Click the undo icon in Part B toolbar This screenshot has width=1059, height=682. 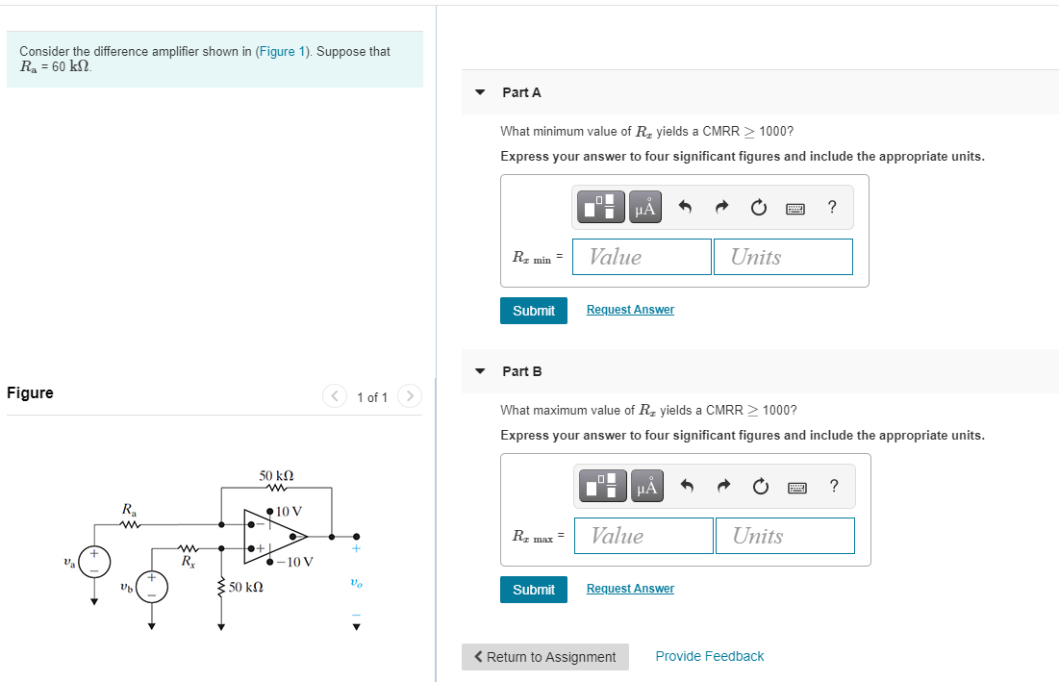click(686, 486)
